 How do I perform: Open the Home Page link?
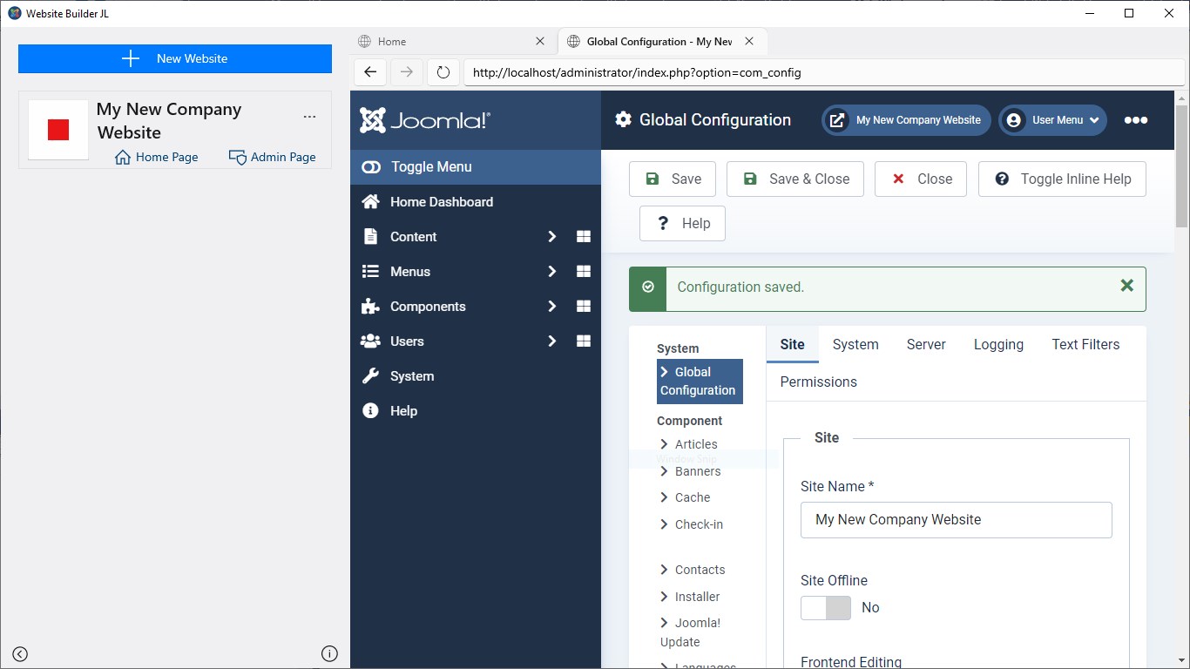157,157
